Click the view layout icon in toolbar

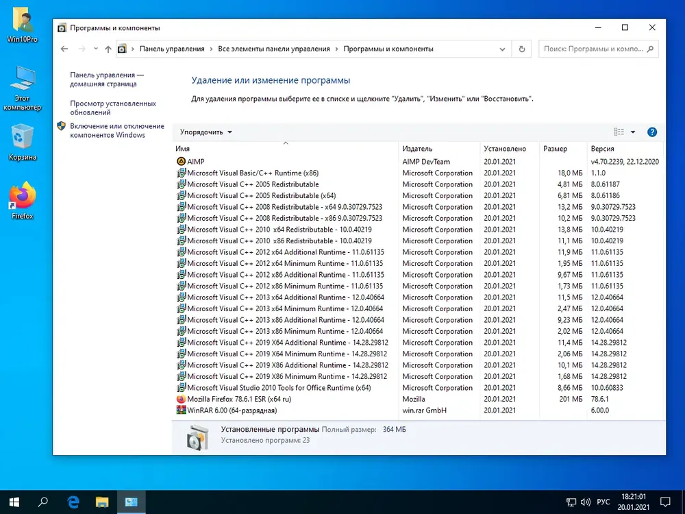coord(619,132)
